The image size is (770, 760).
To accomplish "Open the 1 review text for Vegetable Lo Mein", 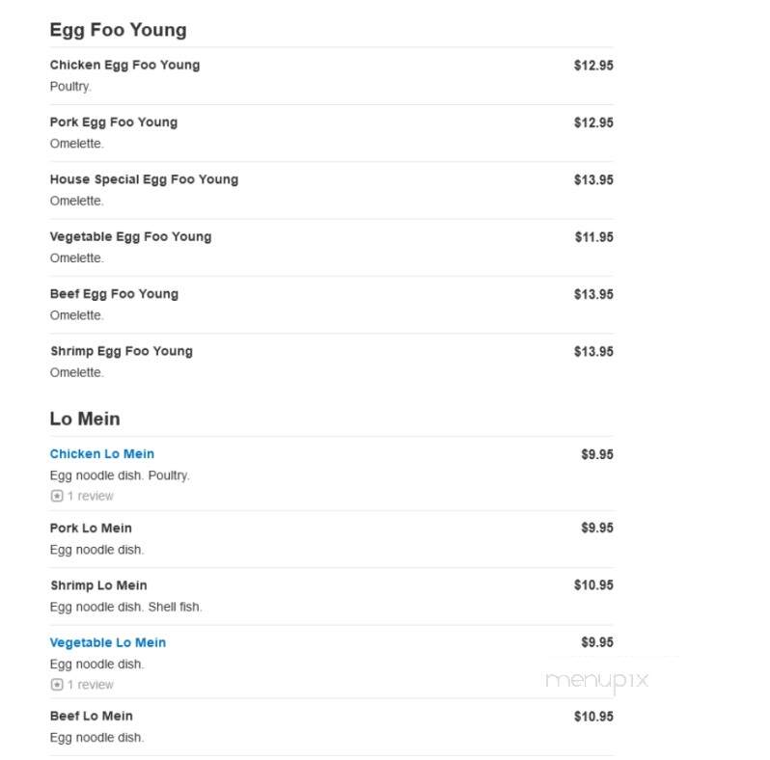I will (x=91, y=685).
